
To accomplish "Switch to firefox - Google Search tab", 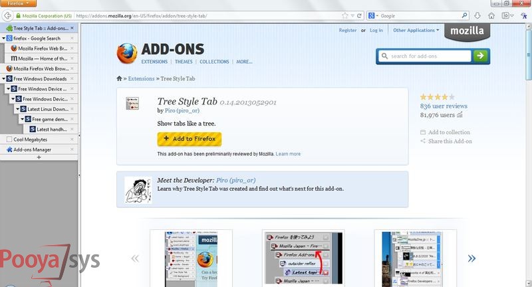I will coord(39,39).
